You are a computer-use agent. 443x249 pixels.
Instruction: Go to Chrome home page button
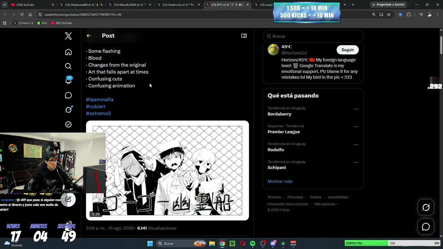[30, 15]
